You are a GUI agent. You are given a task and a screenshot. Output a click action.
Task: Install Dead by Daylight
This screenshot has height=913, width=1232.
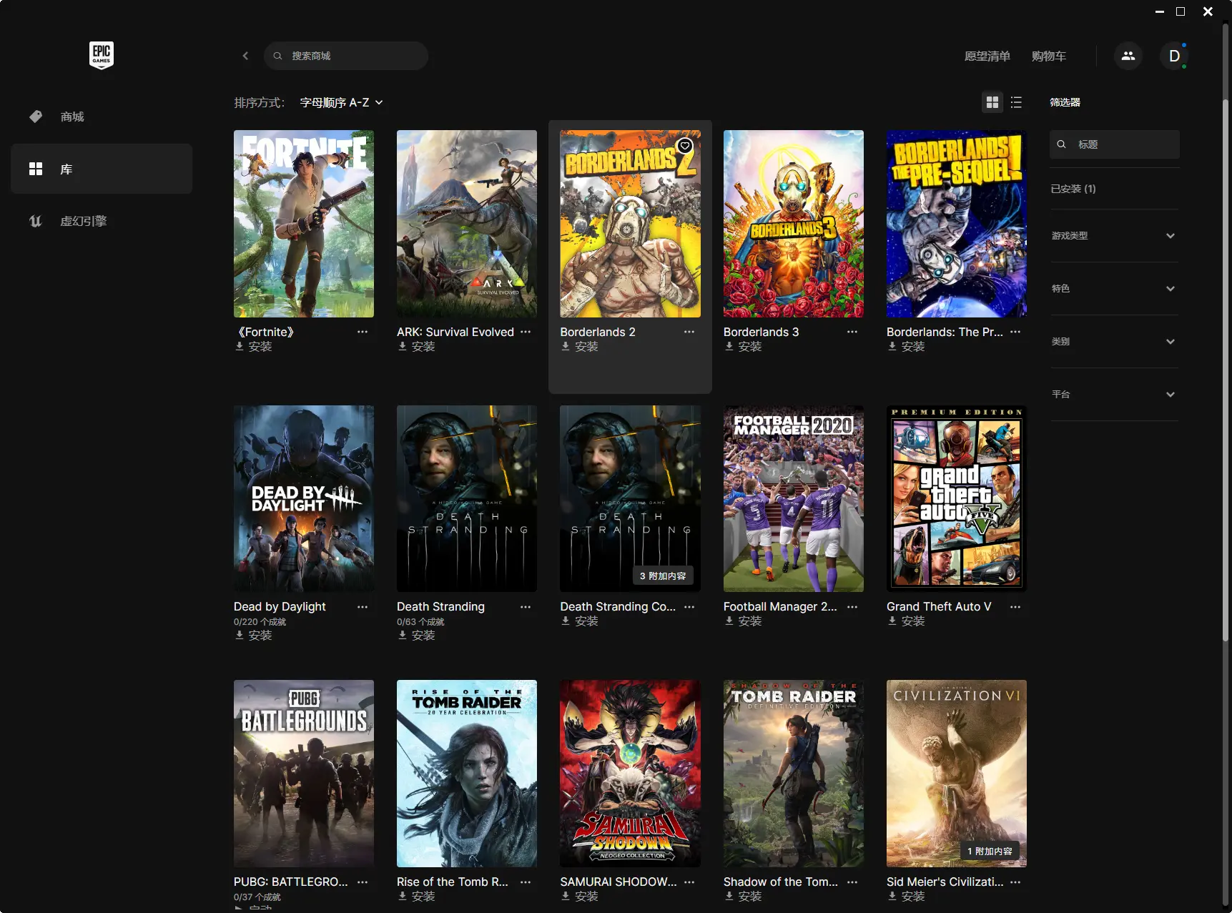click(x=254, y=635)
